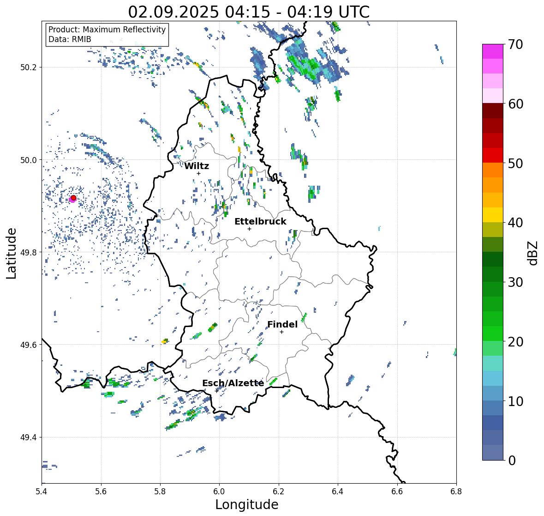544x516 pixels.
Task: Click the Wiltz station cross marker
Action: click(x=198, y=173)
